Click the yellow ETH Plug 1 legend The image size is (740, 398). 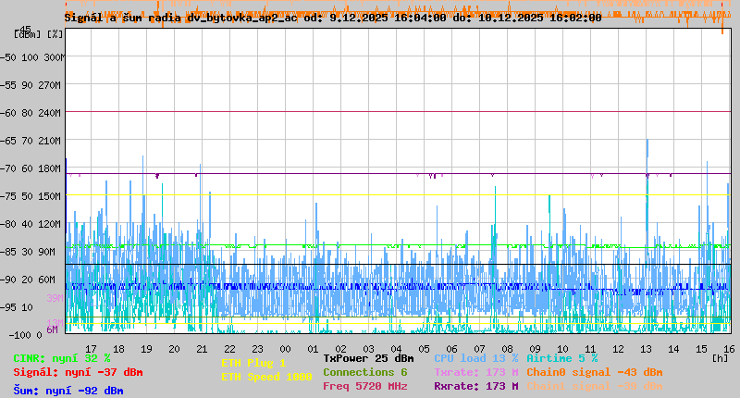253,363
